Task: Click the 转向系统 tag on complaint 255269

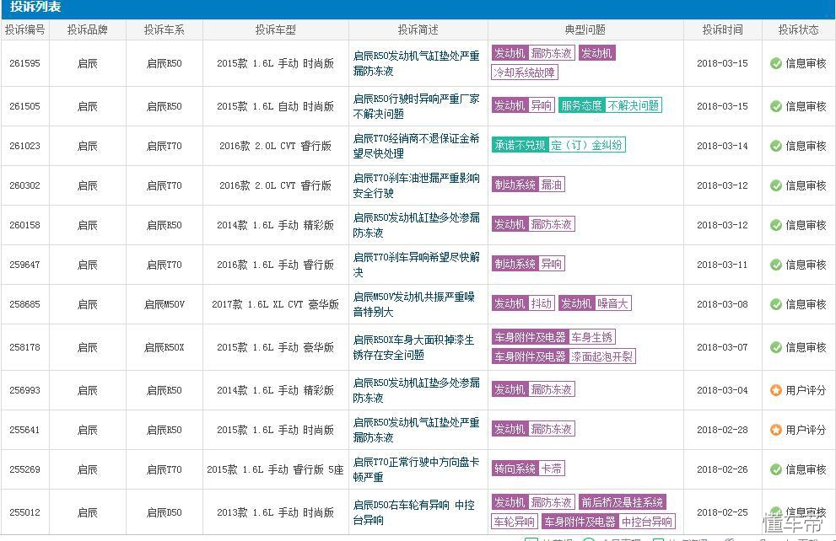Action: (514, 469)
